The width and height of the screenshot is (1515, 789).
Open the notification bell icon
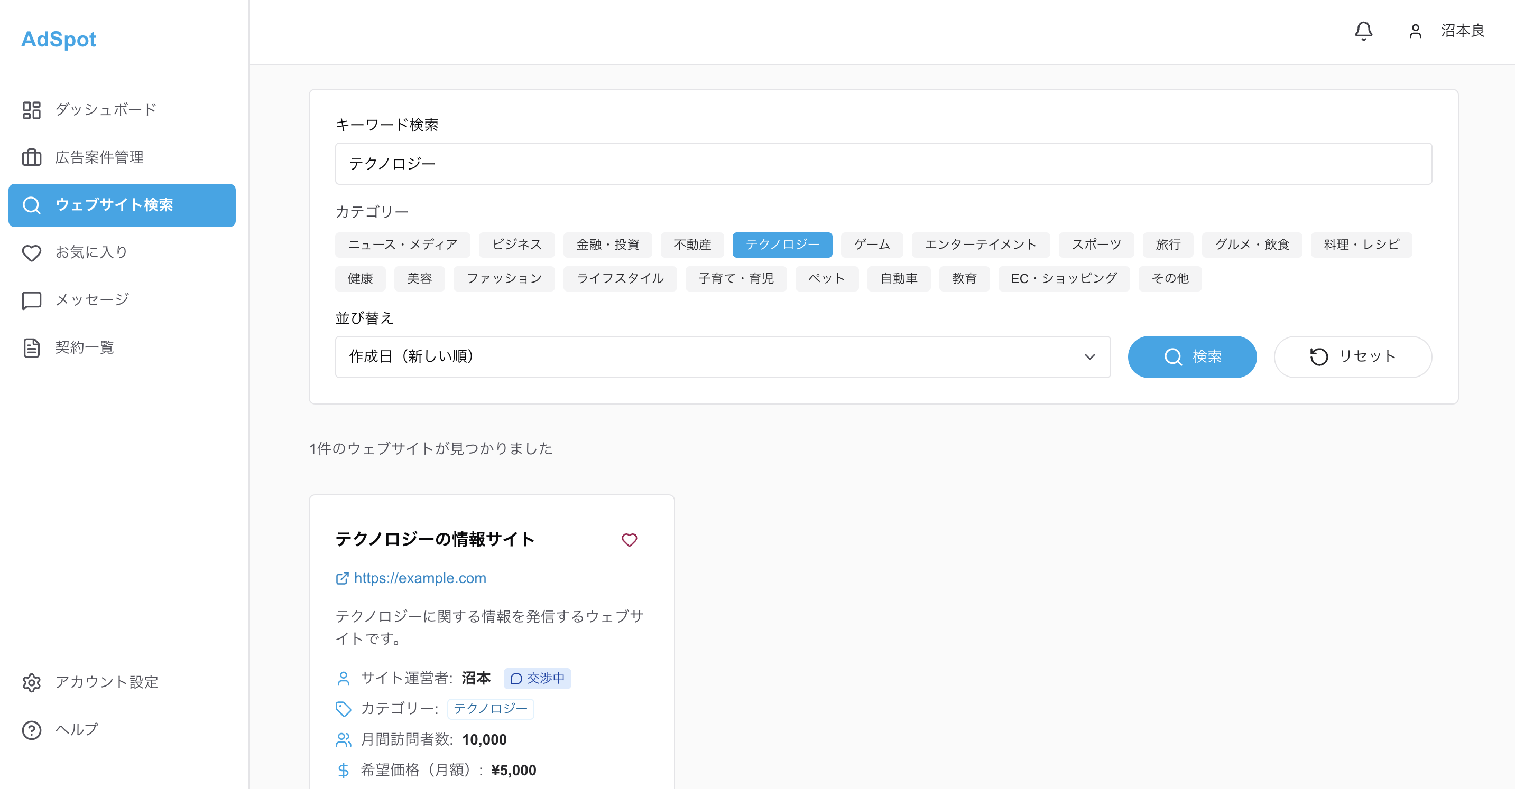tap(1363, 31)
